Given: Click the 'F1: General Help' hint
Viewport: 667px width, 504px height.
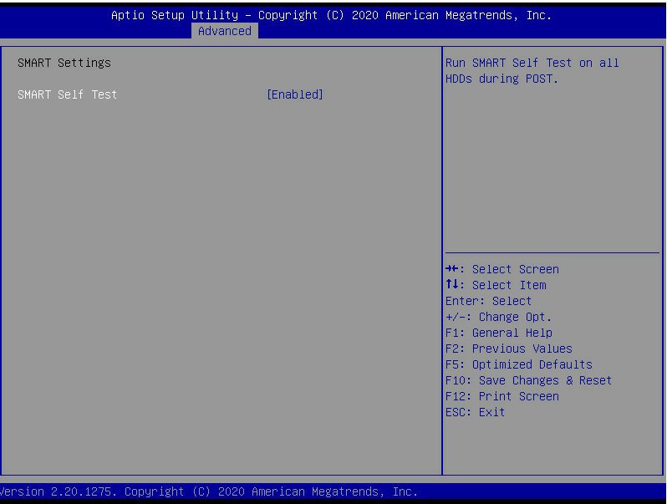Looking at the screenshot, I should 499,333.
